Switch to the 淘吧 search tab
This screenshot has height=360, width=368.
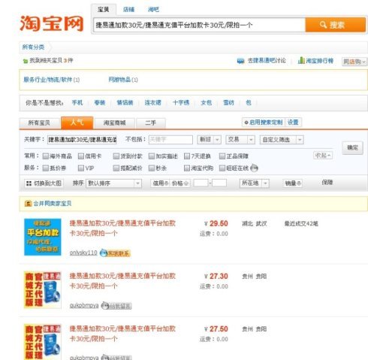coord(153,10)
